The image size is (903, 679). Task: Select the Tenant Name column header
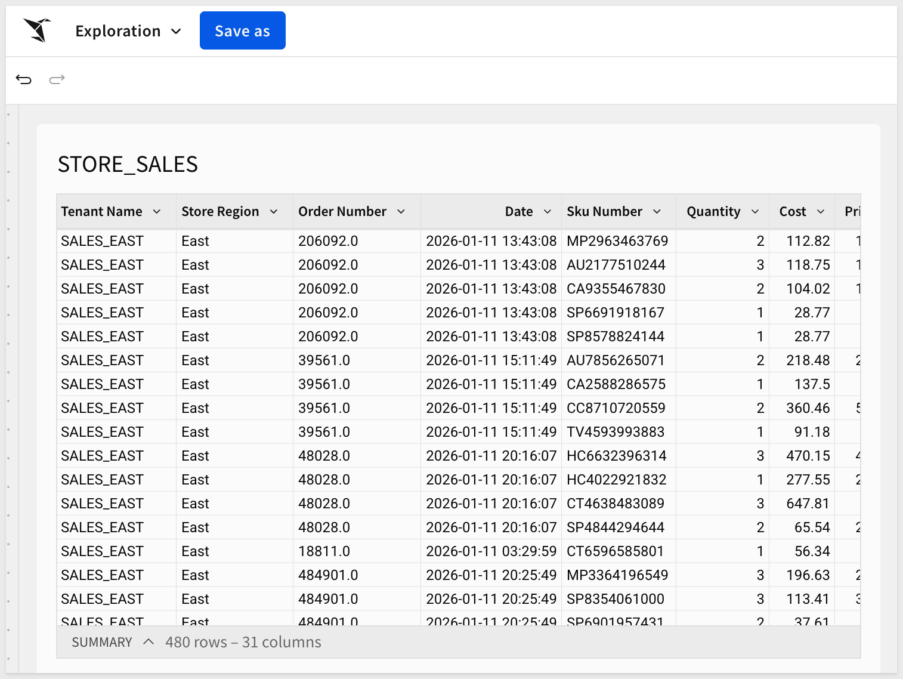(x=102, y=212)
